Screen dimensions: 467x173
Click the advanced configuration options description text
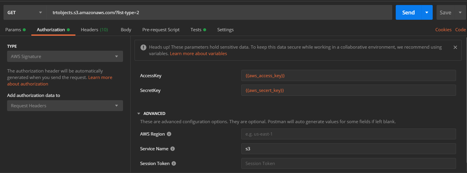pyautogui.click(x=268, y=121)
